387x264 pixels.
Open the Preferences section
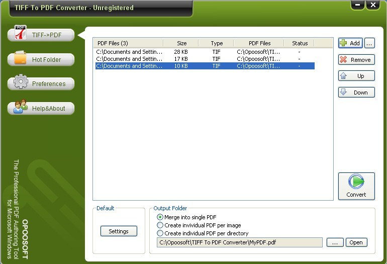click(41, 83)
